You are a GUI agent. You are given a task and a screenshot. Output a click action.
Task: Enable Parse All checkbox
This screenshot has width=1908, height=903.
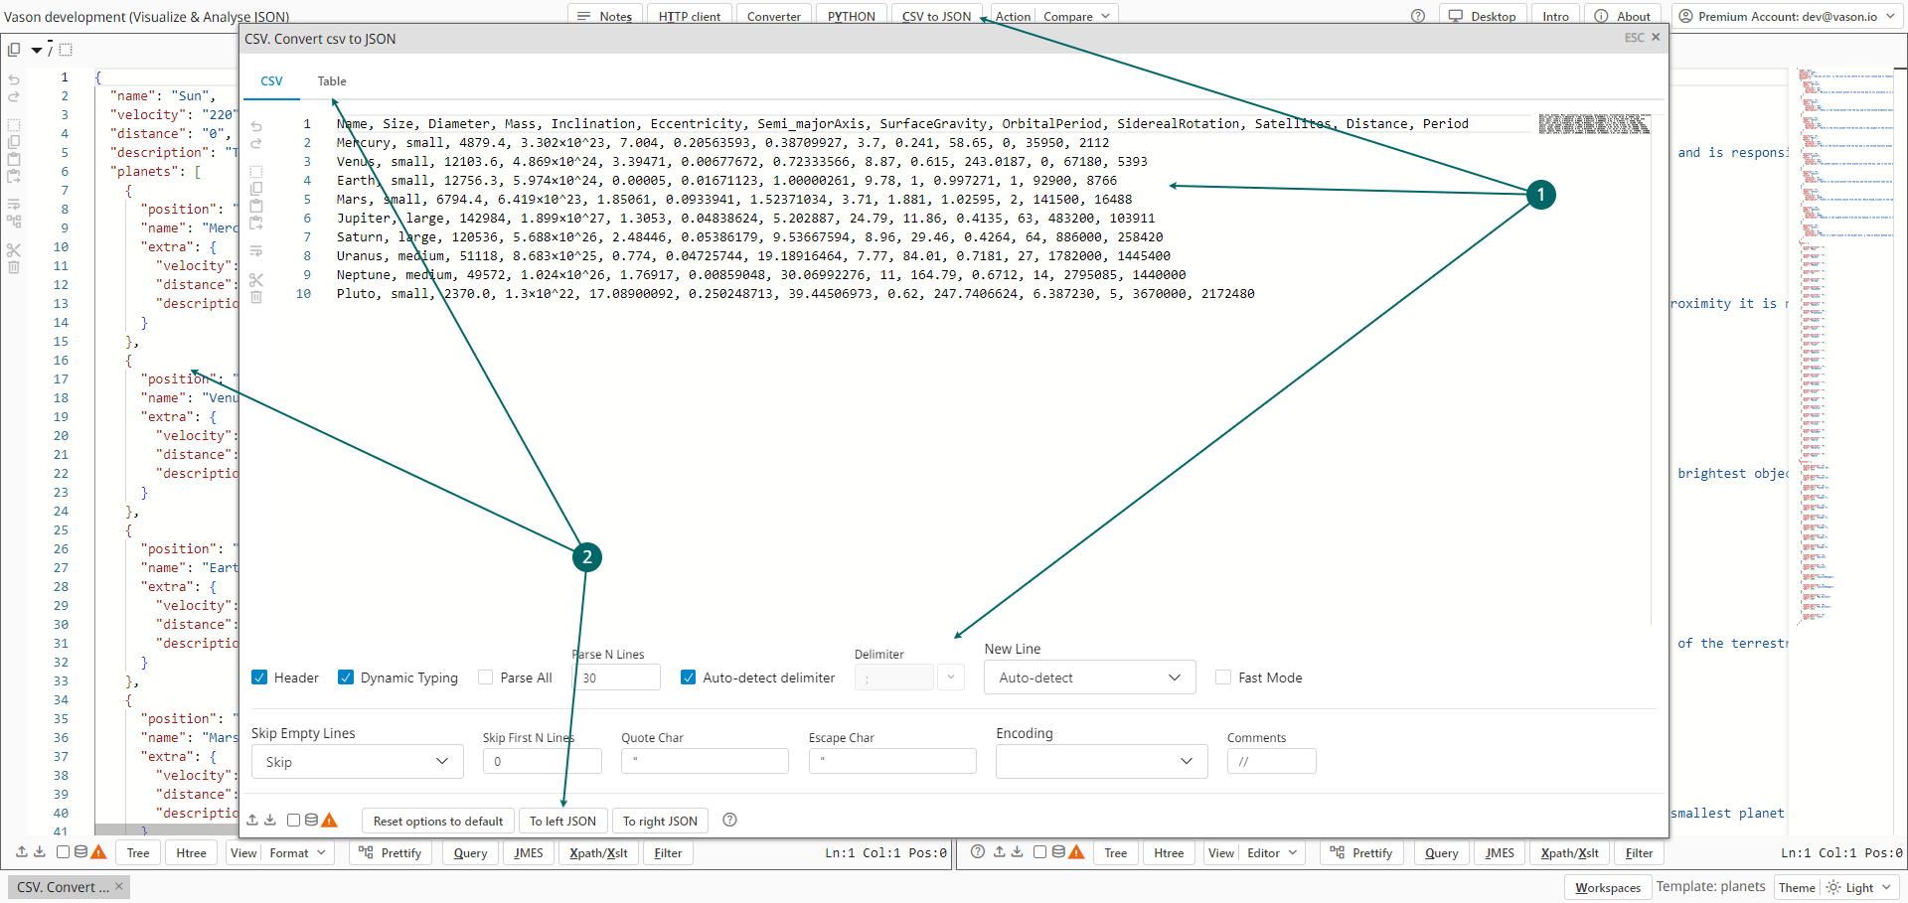486,677
